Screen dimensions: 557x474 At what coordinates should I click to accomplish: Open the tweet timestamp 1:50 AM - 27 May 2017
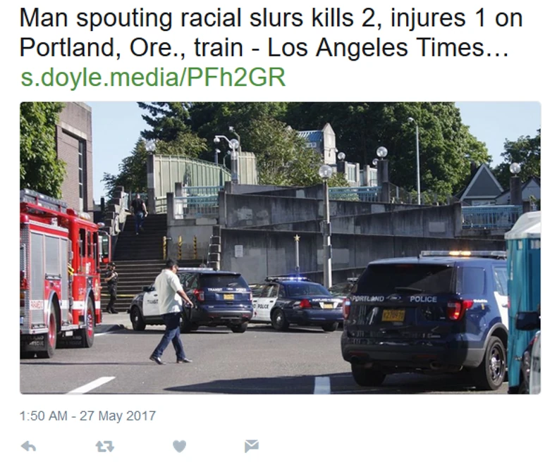tap(87, 416)
